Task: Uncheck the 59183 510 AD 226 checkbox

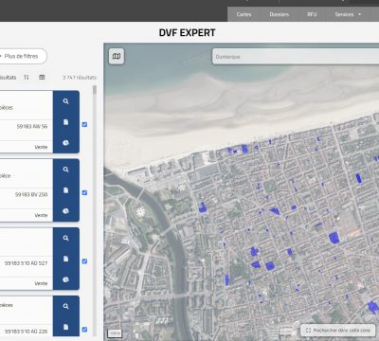Action: pos(84,330)
